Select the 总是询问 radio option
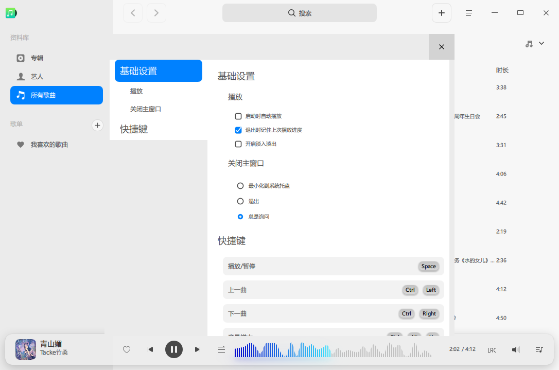The image size is (559, 370). click(240, 217)
